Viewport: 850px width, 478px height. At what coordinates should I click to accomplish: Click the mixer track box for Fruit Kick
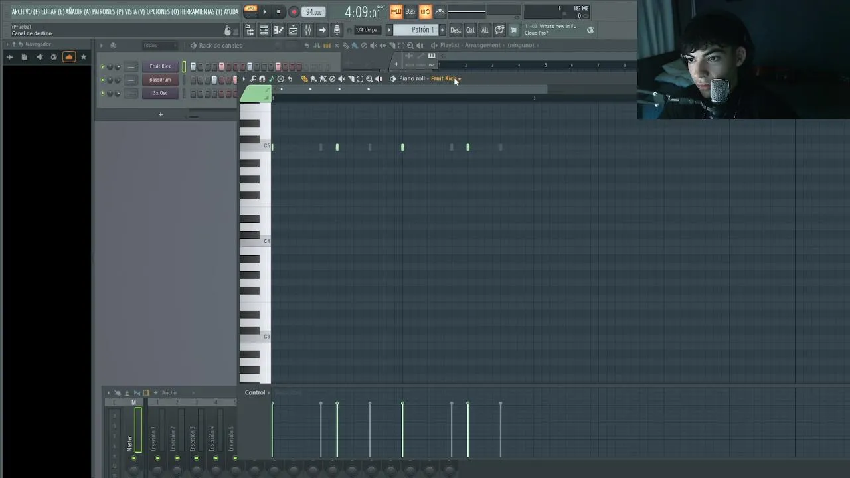click(x=131, y=66)
